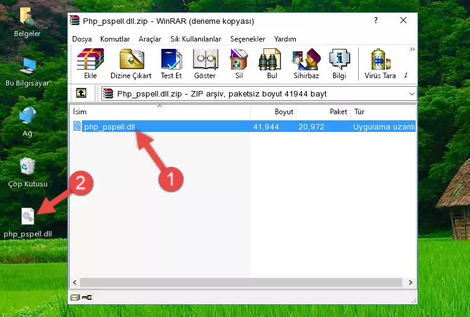Start the Virüs Tara scan
Image resolution: width=470 pixels, height=317 pixels.
coord(380,64)
